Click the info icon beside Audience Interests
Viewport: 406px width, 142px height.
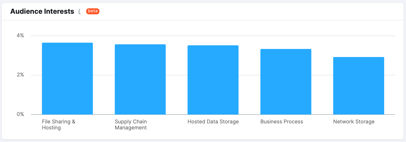pyautogui.click(x=80, y=11)
